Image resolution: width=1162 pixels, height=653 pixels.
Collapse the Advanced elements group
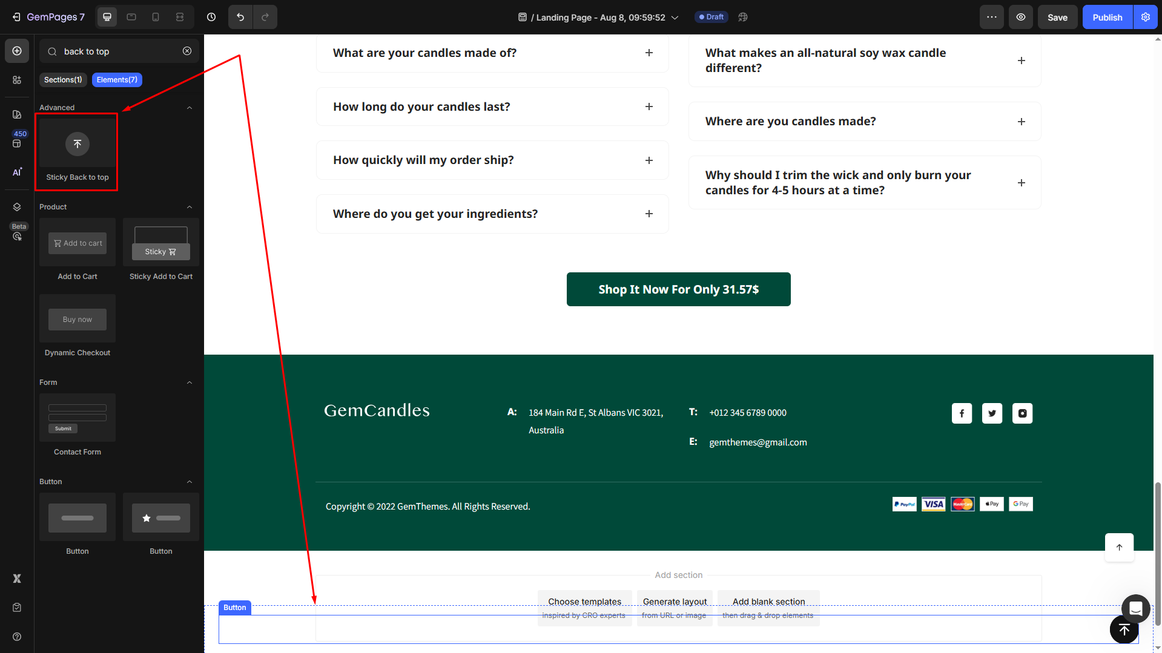point(189,108)
